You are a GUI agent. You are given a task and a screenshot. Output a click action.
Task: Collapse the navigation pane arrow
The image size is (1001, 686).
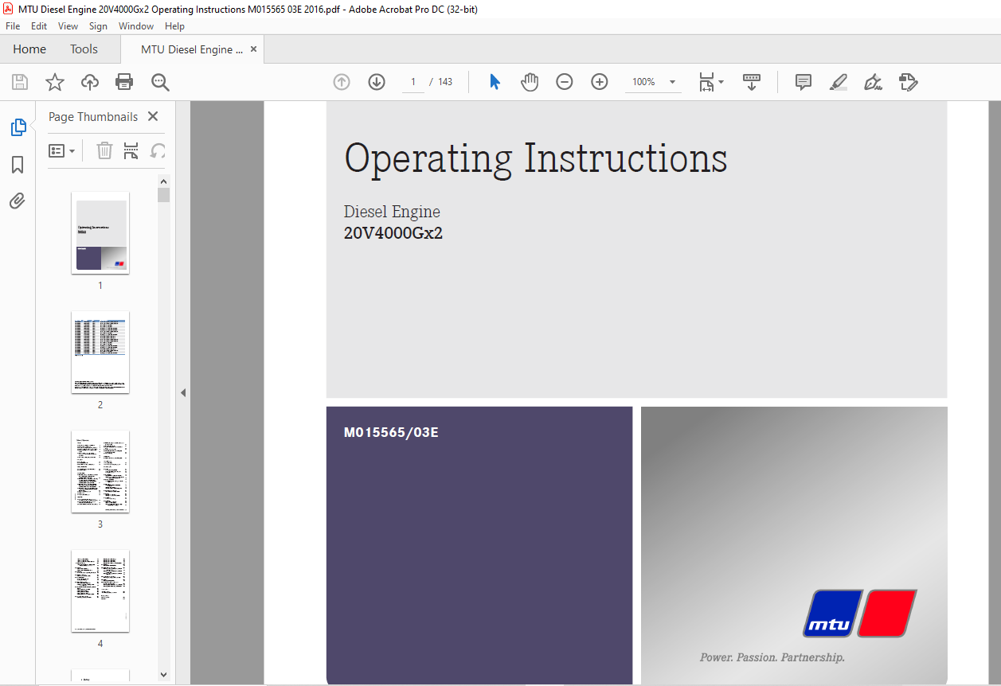[x=183, y=393]
